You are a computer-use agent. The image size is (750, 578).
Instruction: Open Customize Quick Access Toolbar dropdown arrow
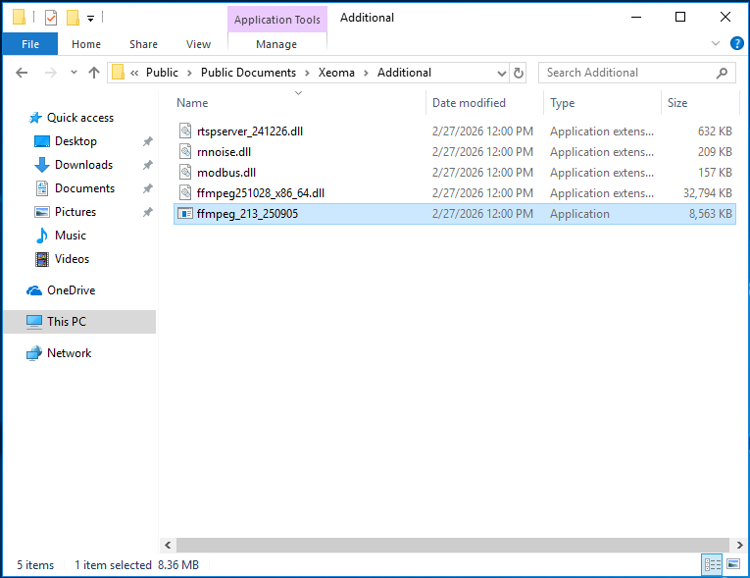click(90, 19)
